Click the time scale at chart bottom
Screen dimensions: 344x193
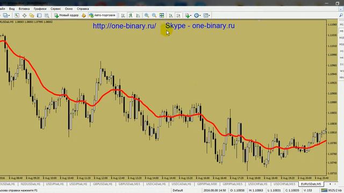pos(163,178)
